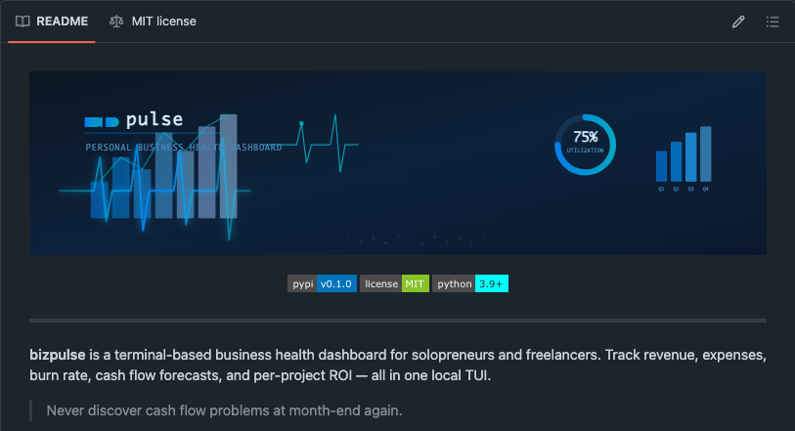Click the bold bizpulse project name
Screen dimensions: 795x431
[58, 355]
